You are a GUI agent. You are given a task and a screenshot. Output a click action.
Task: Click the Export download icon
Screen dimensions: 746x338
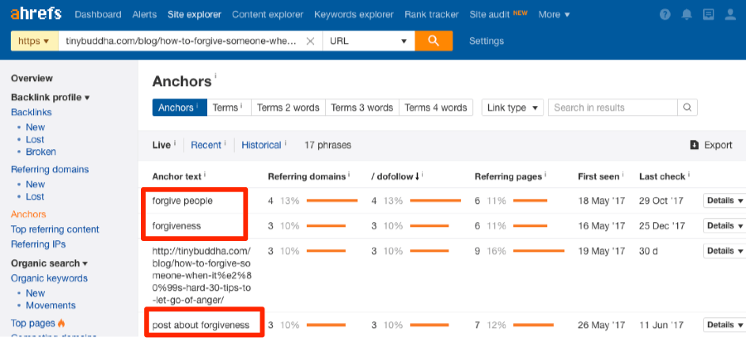[694, 145]
